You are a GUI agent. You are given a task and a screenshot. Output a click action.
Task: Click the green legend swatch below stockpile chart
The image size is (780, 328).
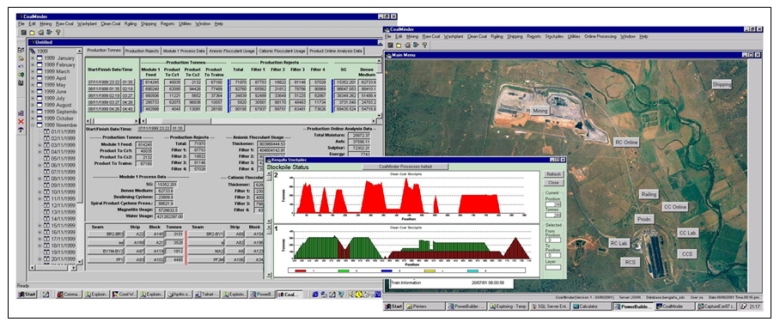click(343, 270)
